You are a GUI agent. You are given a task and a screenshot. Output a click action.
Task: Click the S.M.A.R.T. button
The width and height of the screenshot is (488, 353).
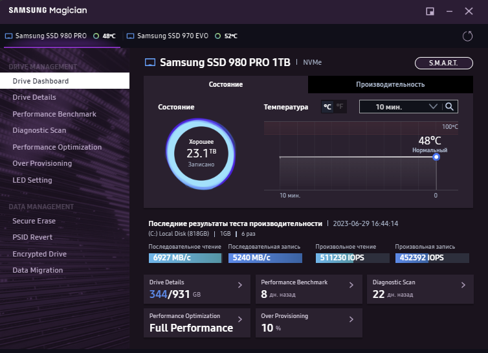(x=444, y=63)
